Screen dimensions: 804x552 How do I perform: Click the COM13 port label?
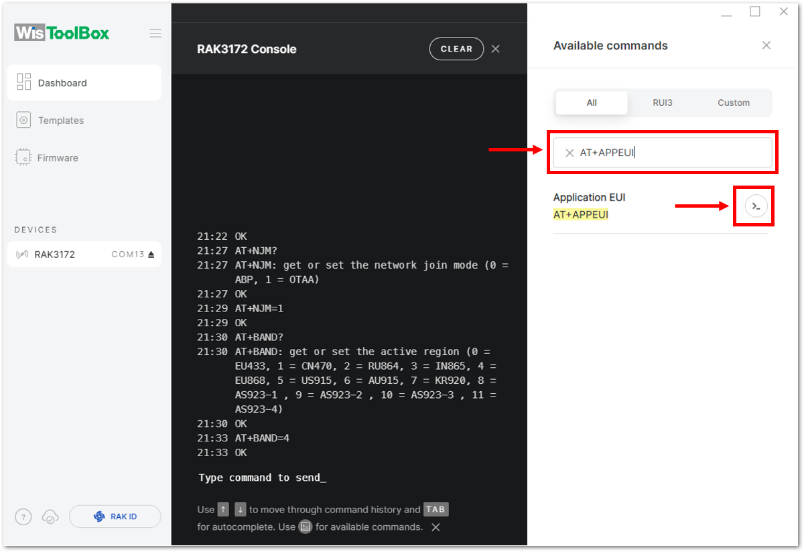coord(128,255)
